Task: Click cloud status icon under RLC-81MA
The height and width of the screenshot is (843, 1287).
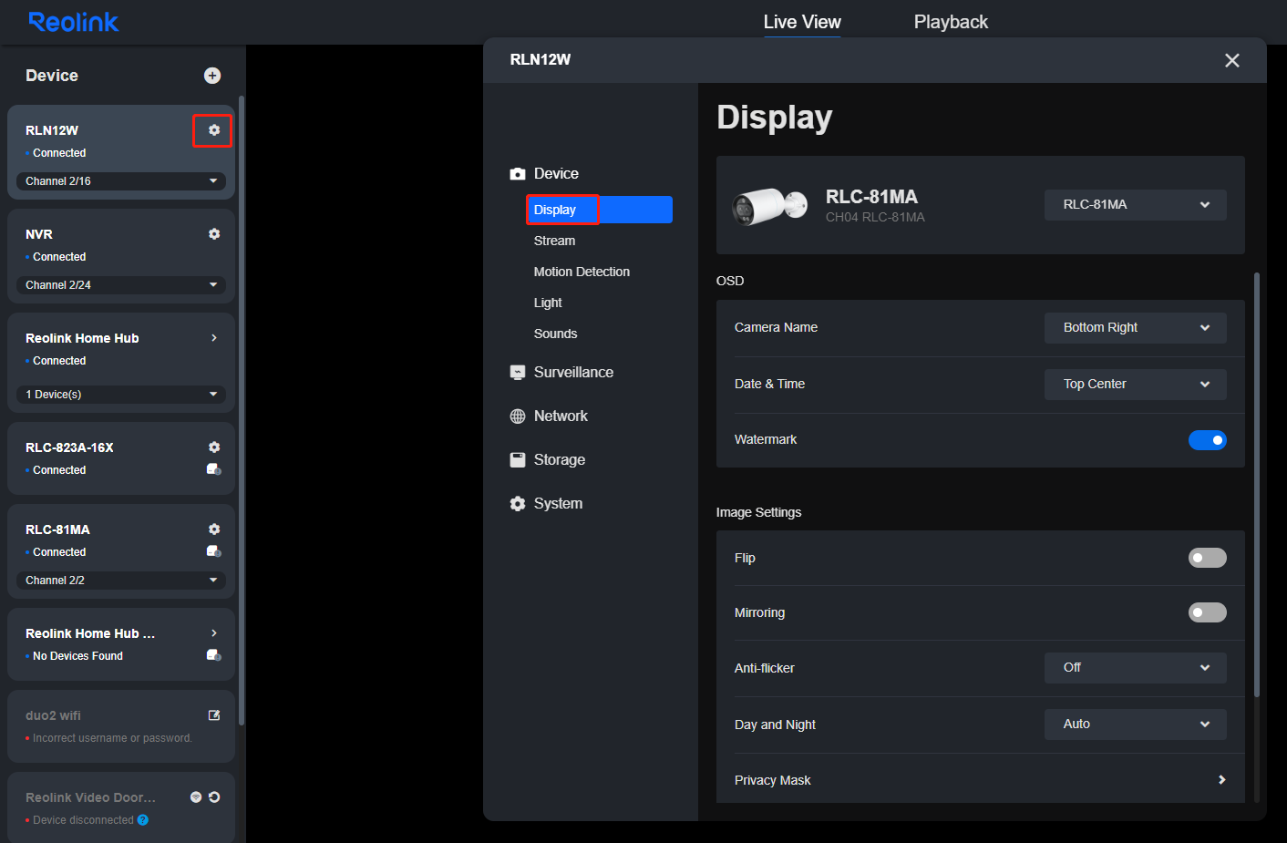Action: 214,551
